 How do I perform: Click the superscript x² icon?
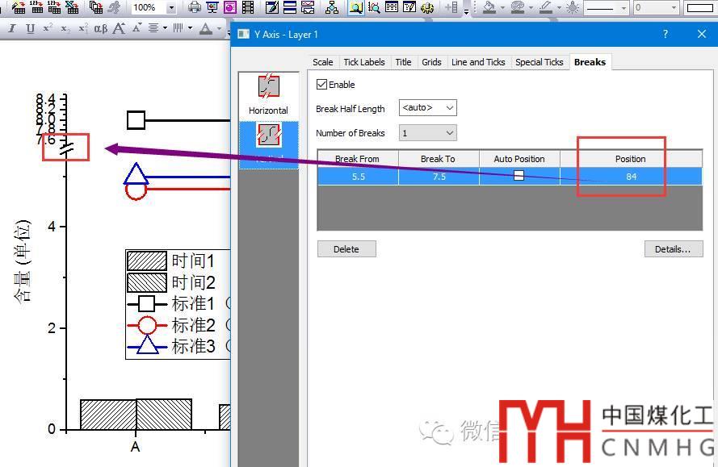(x=48, y=29)
